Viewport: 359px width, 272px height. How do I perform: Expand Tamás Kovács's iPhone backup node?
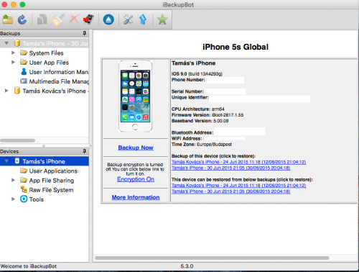coord(6,91)
